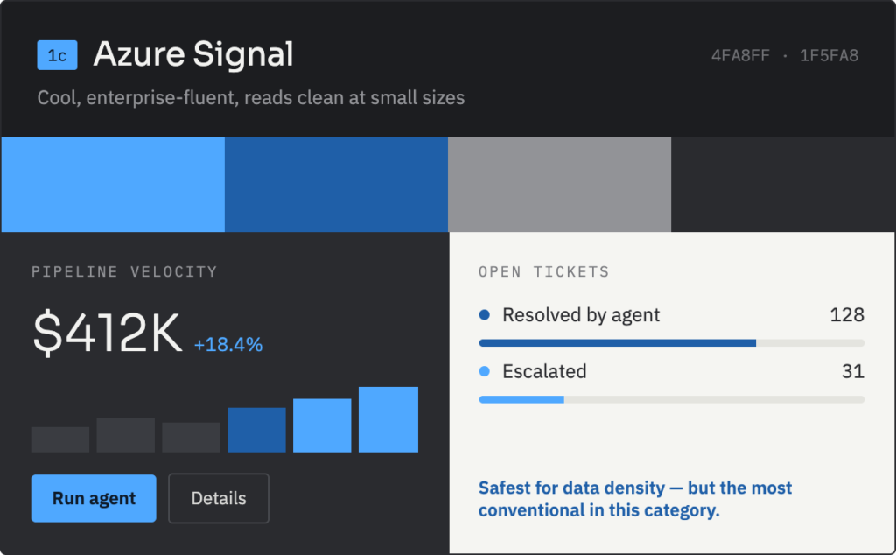Click the Safest for data density note
The image size is (896, 555).
point(635,499)
